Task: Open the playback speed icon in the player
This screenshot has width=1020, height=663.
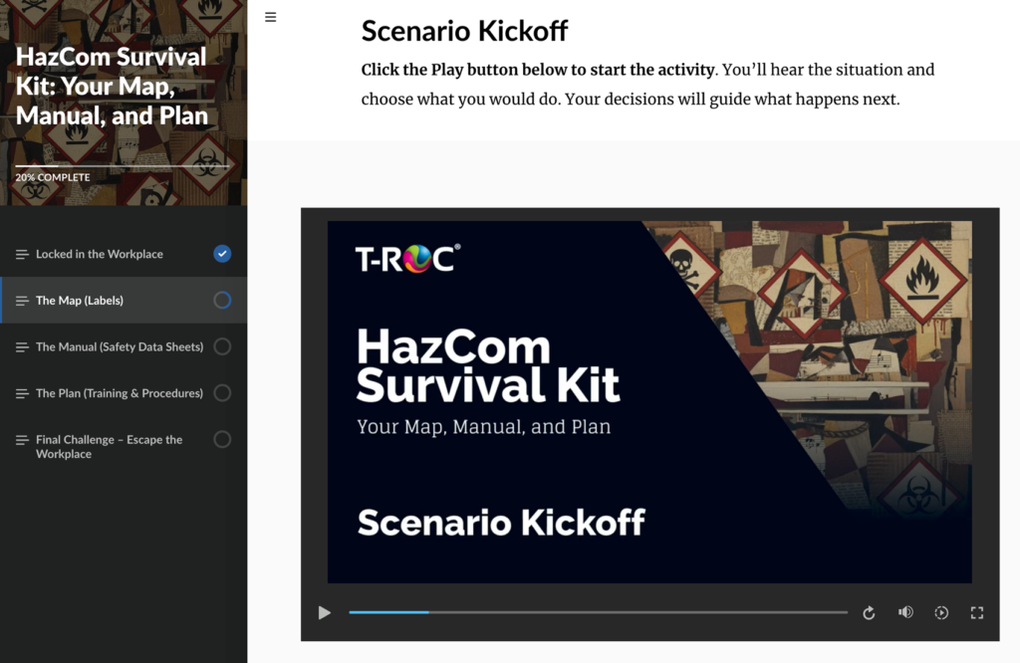Action: (x=941, y=612)
